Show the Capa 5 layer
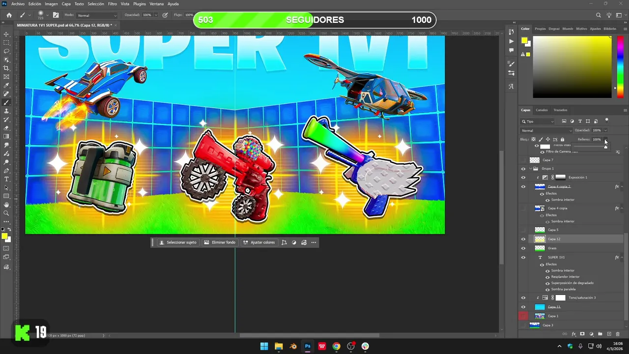Screen dimensions: 629x354 pos(523,230)
